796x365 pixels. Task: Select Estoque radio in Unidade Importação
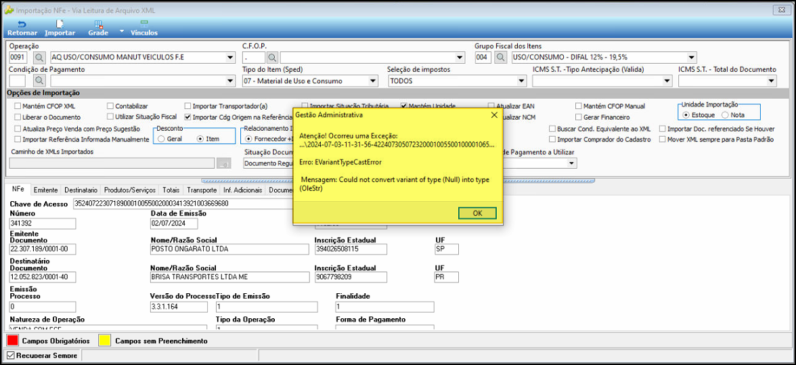click(x=686, y=114)
